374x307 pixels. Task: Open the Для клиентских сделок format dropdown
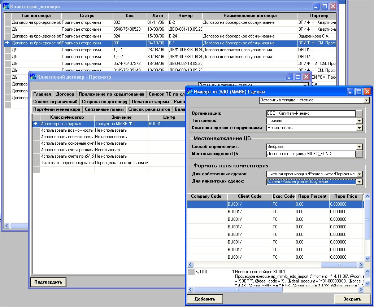pyautogui.click(x=359, y=181)
